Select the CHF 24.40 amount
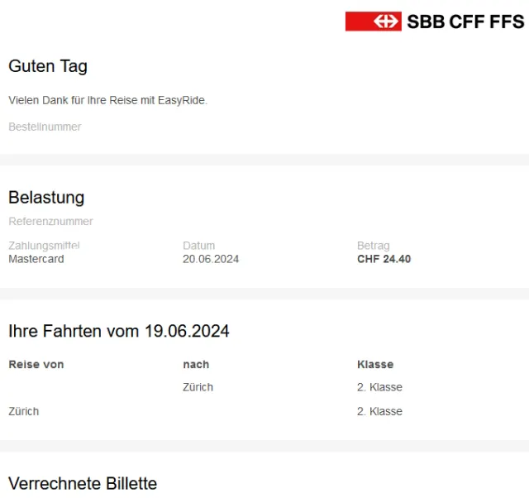The height and width of the screenshot is (498, 529). (384, 259)
